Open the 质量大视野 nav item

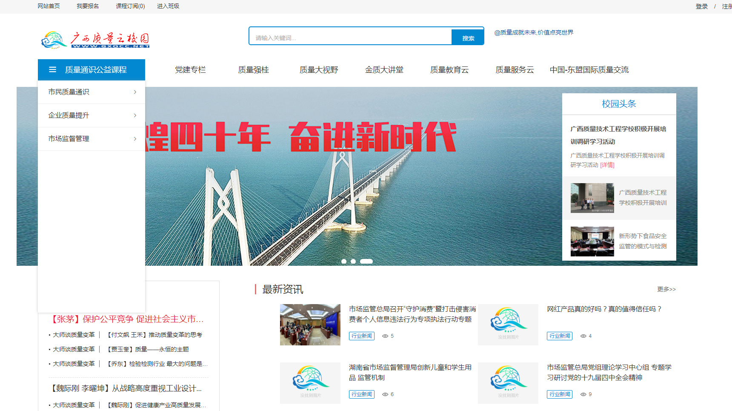point(319,70)
